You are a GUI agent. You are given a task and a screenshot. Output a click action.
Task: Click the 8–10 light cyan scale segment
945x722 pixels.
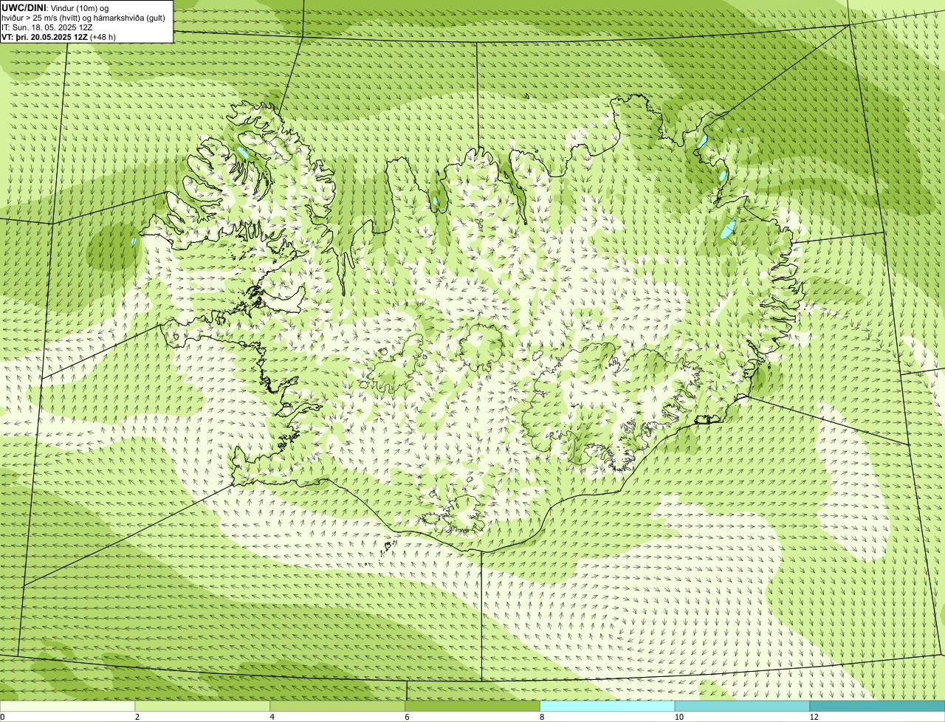coord(608,706)
